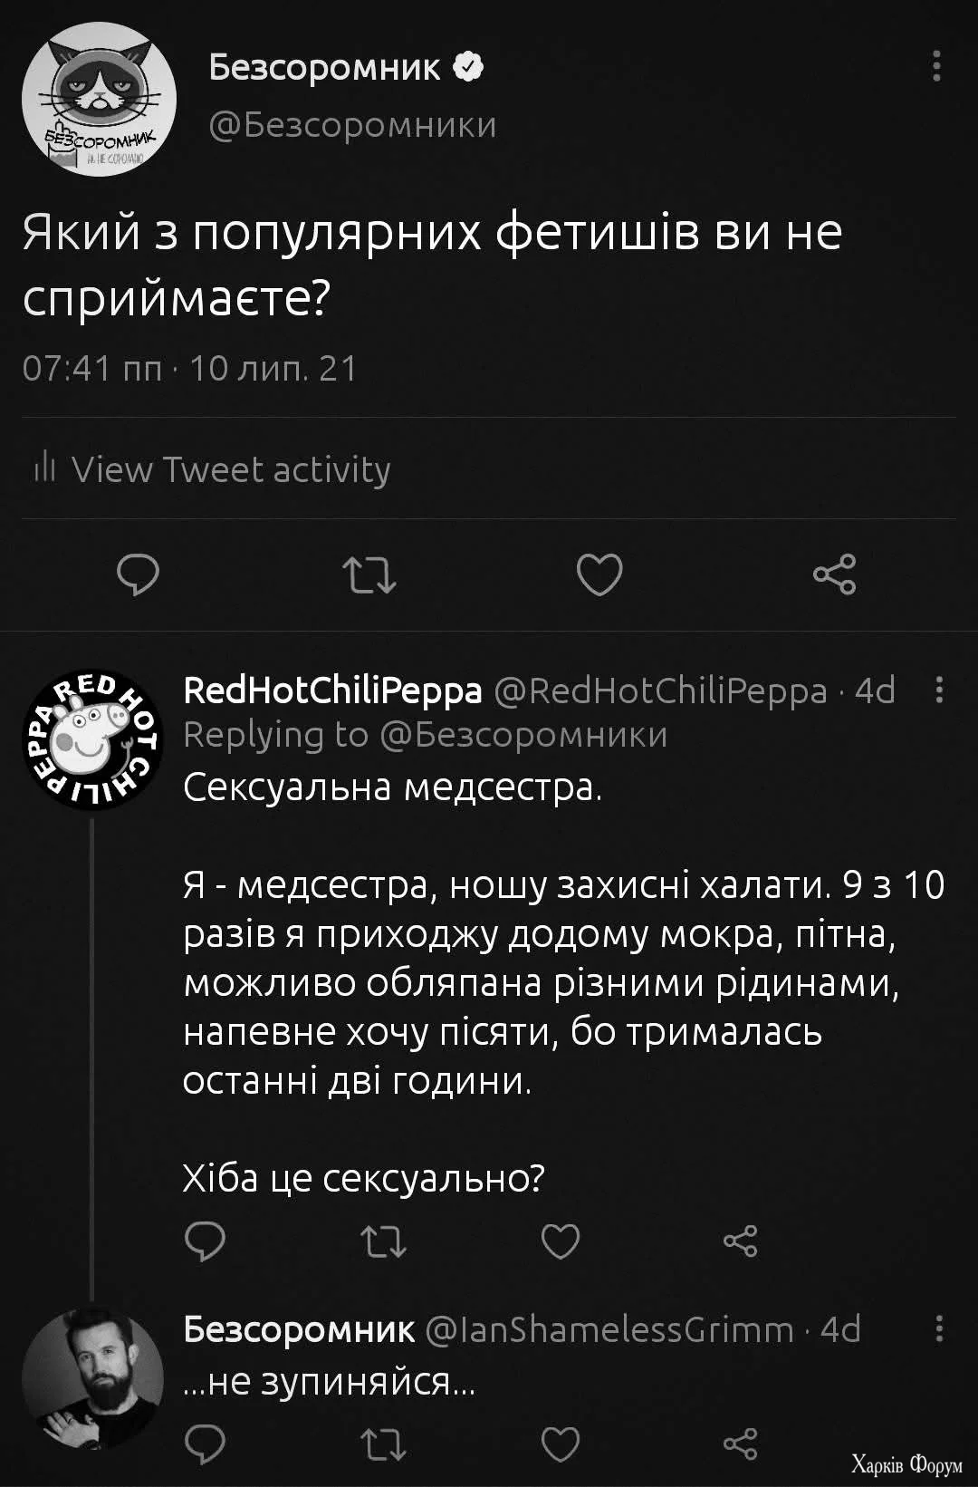Retweet the "не зупиняйся" reply
Image resolution: width=978 pixels, height=1487 pixels.
[x=383, y=1444]
